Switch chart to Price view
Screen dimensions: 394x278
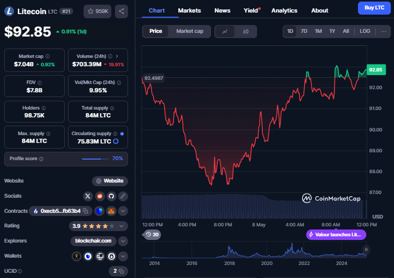pyautogui.click(x=156, y=31)
